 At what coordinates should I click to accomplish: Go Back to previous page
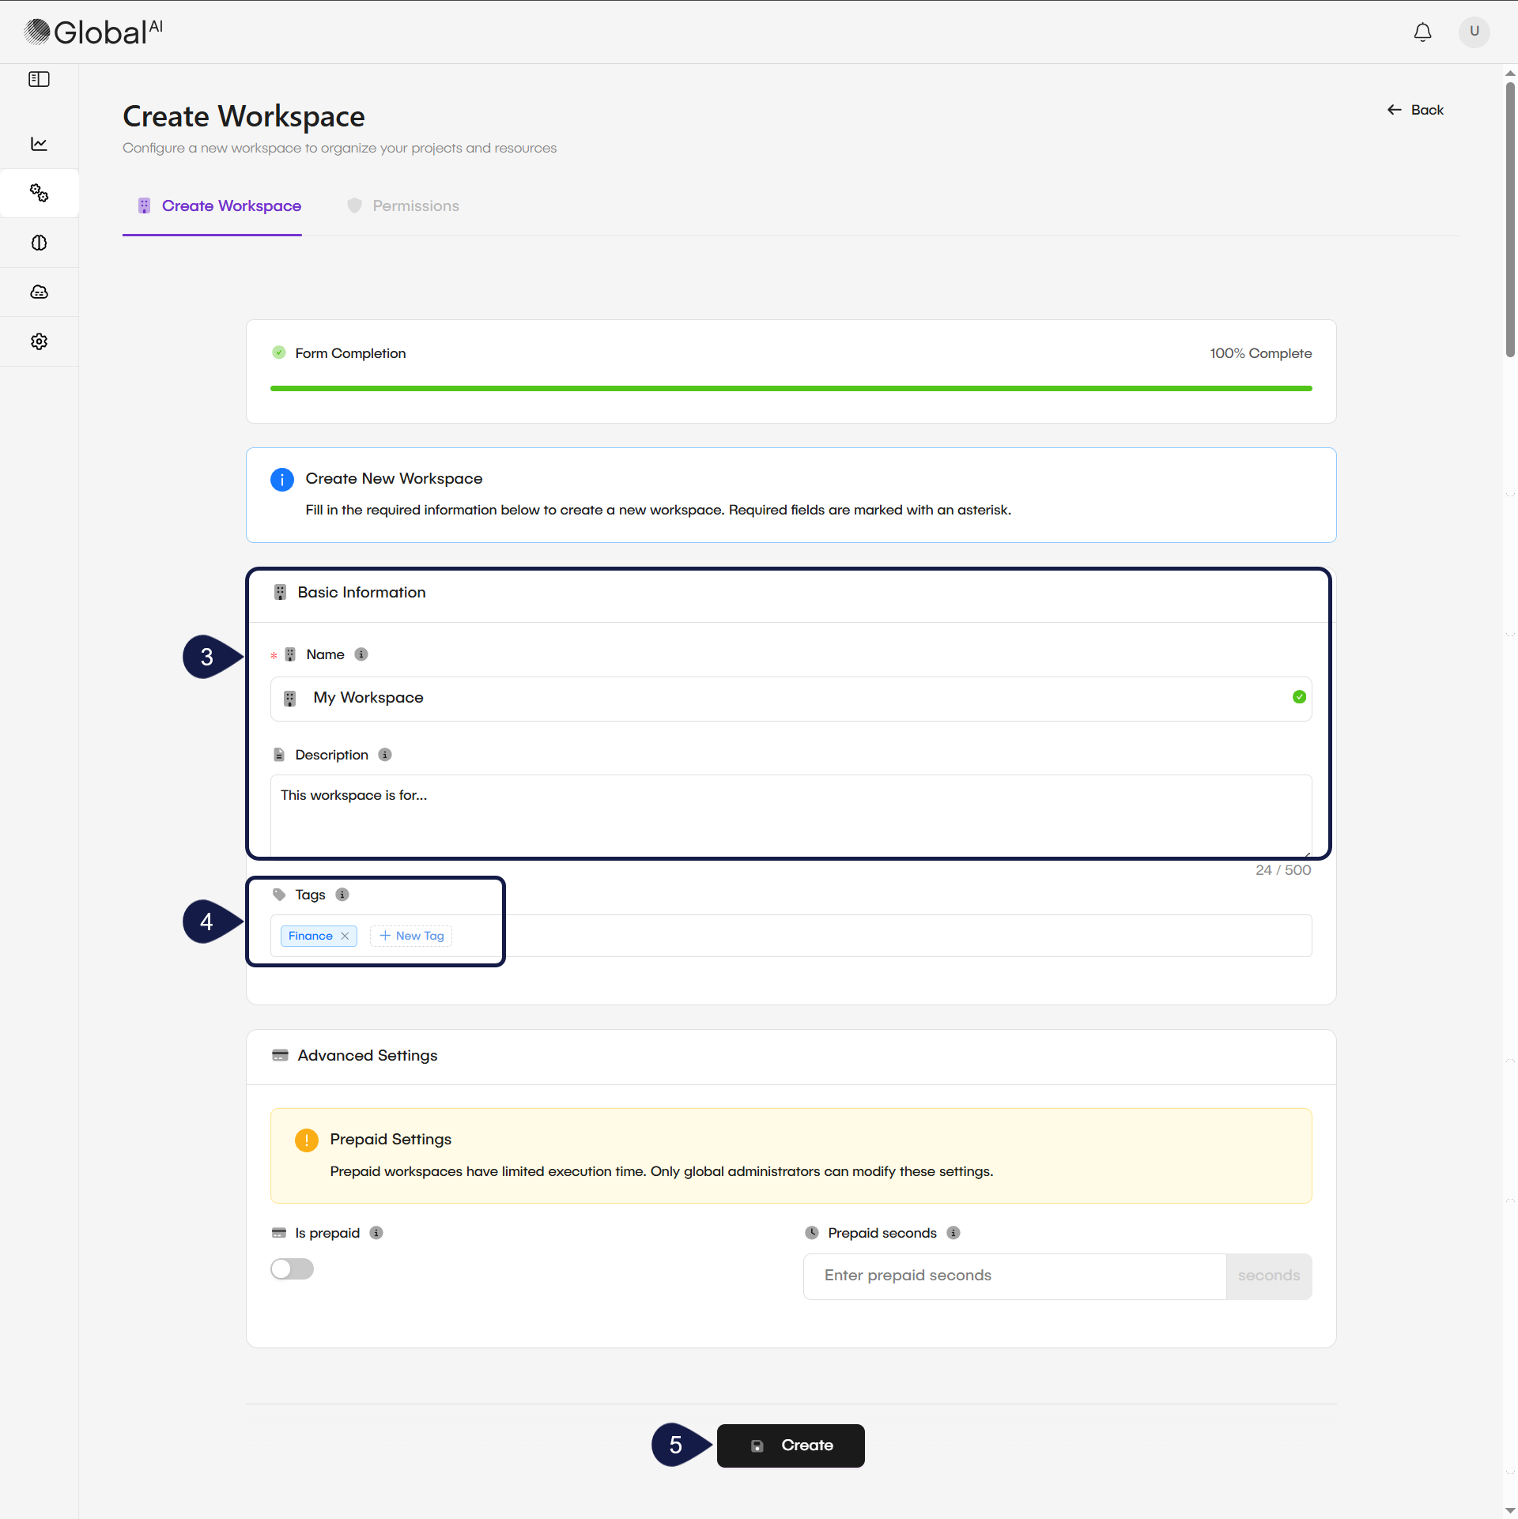(x=1415, y=110)
